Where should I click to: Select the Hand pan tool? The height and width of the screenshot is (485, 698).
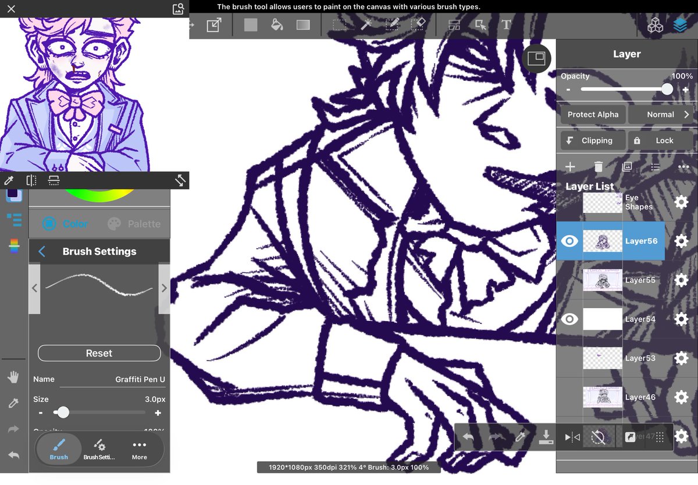[x=13, y=378]
